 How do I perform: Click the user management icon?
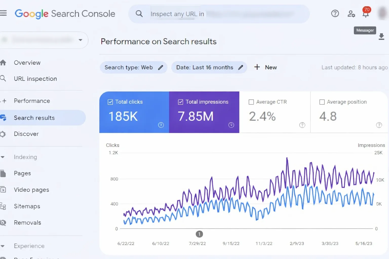click(x=351, y=14)
